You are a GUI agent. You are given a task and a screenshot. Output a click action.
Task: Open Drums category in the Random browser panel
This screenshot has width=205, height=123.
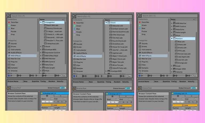coord(143,47)
